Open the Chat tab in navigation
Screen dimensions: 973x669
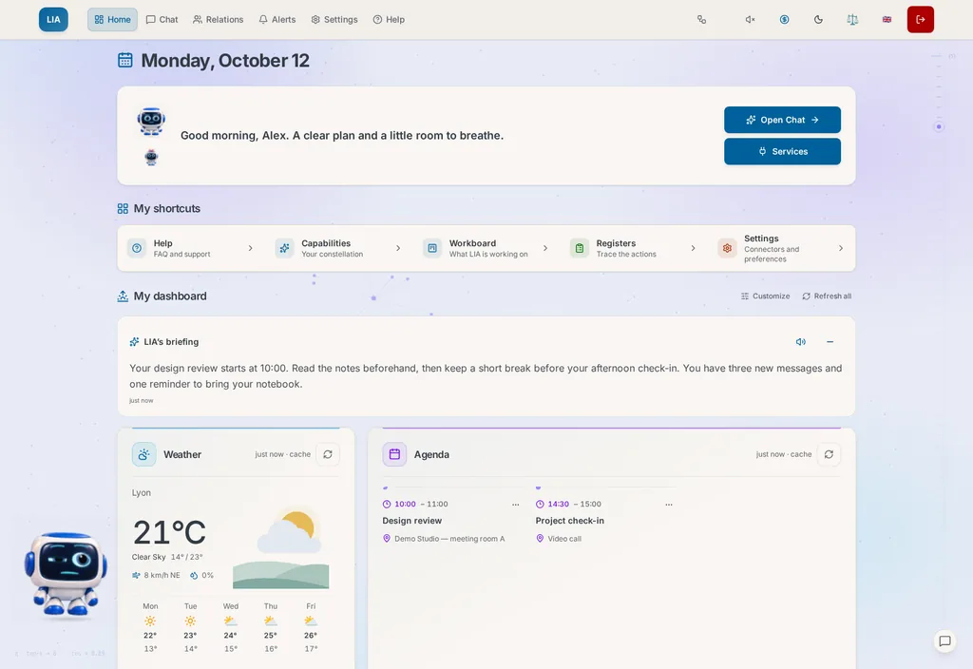pos(162,19)
